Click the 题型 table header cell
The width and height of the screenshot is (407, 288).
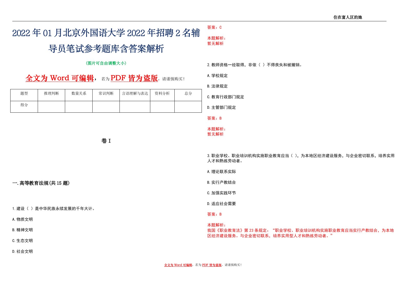(x=24, y=95)
